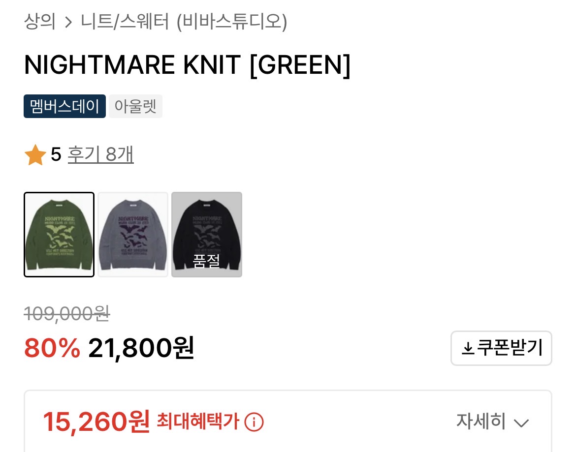This screenshot has width=576, height=452.
Task: Click the breadcrumb chevron after 상의
Action: click(x=68, y=23)
